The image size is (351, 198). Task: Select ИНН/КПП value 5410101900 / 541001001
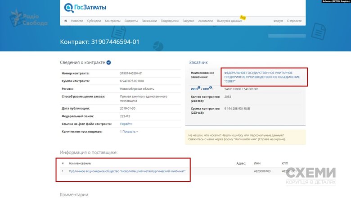(x=241, y=89)
